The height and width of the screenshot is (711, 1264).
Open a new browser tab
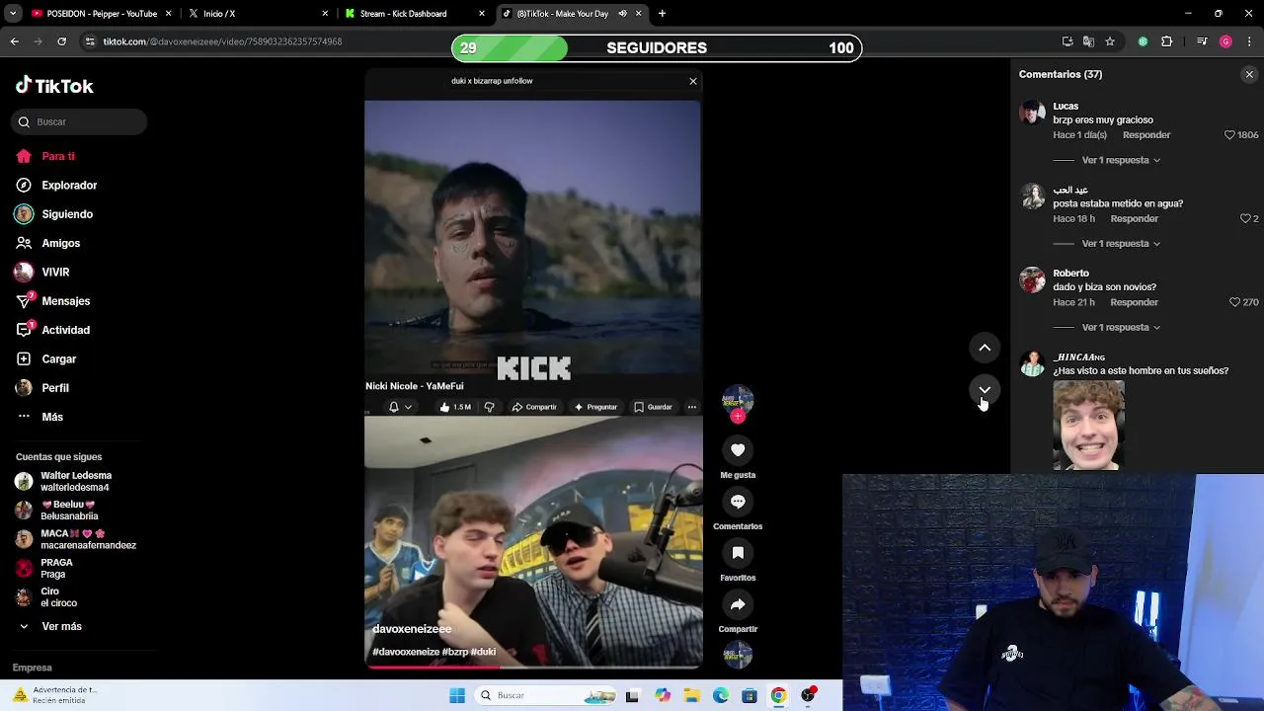pos(662,14)
